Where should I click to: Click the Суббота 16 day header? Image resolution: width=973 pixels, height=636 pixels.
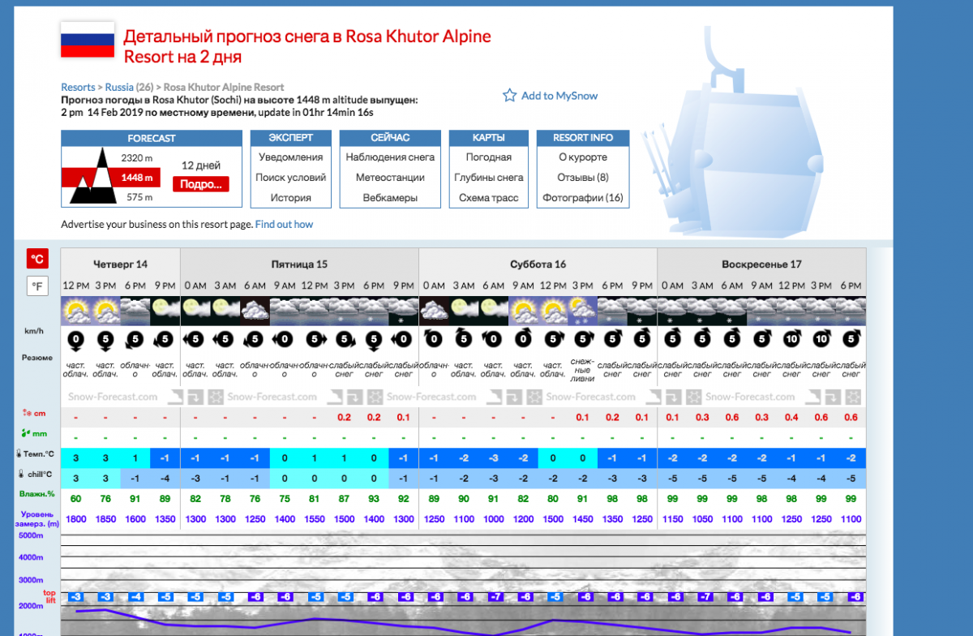click(538, 264)
